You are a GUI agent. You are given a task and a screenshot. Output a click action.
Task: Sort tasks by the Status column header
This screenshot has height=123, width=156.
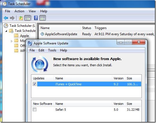coord(87,28)
